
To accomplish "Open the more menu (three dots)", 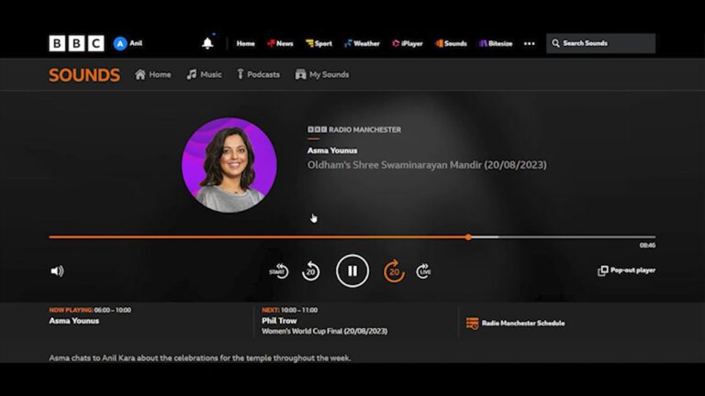I will click(x=529, y=44).
